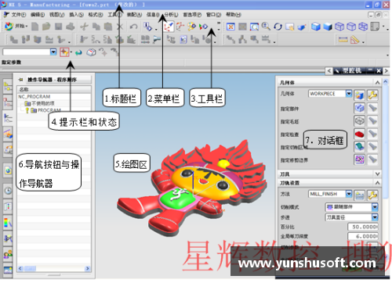Toggle the operation navigator pin
The height and width of the screenshot is (283, 392).
20,80
